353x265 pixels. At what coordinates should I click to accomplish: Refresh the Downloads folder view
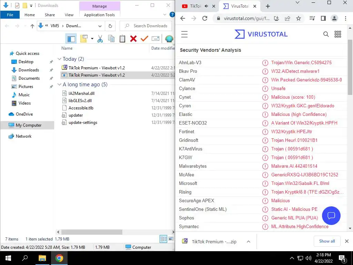pyautogui.click(x=110, y=26)
